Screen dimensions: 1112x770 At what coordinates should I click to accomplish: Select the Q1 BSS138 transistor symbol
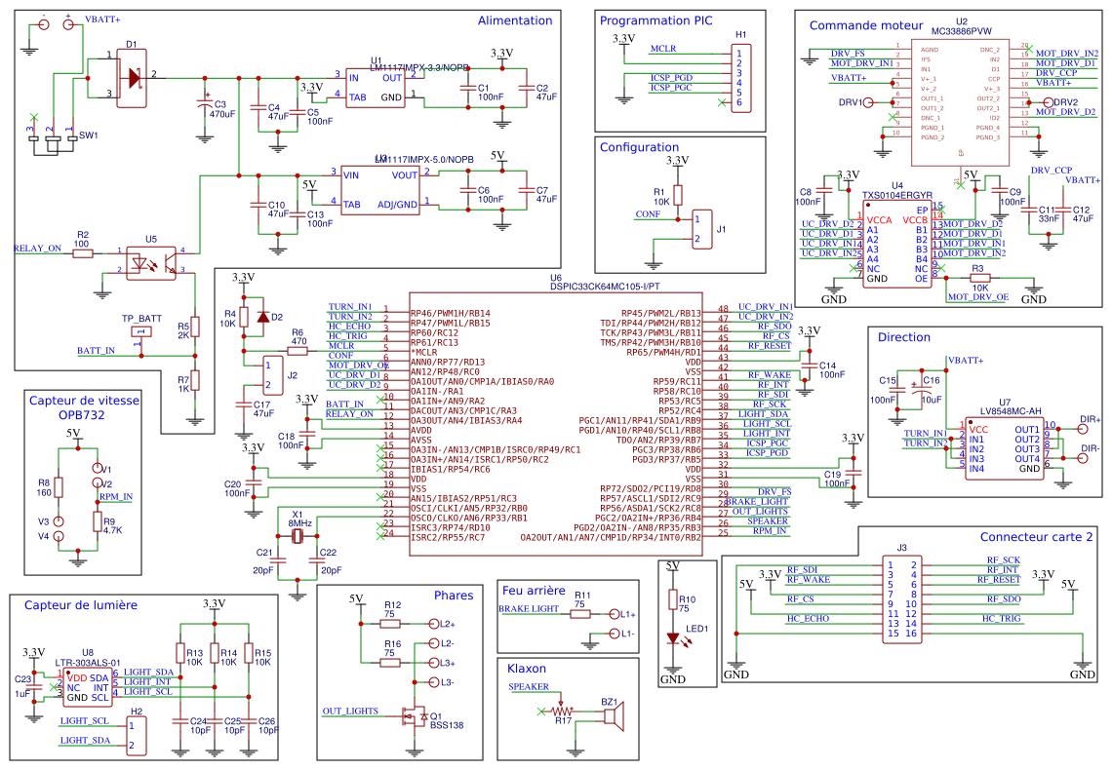tap(414, 716)
